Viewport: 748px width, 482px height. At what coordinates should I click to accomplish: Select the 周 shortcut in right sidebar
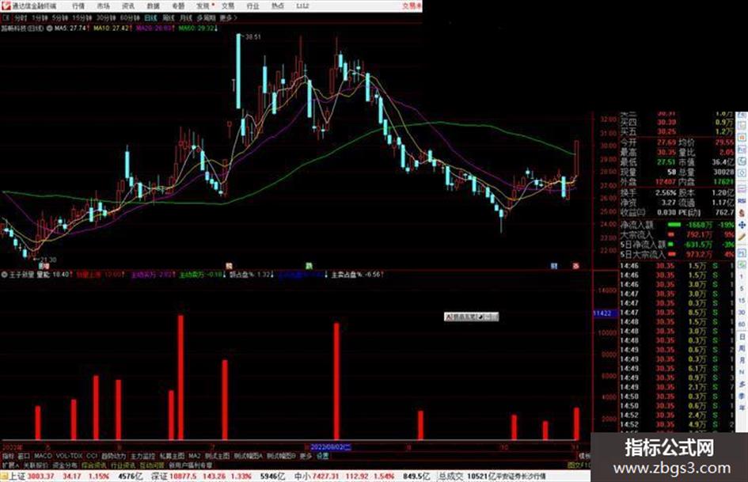(742, 348)
